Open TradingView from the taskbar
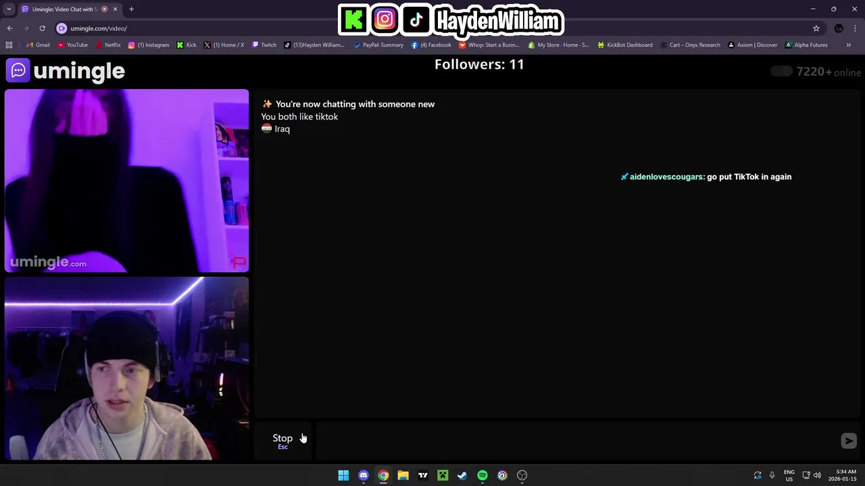 pyautogui.click(x=423, y=475)
